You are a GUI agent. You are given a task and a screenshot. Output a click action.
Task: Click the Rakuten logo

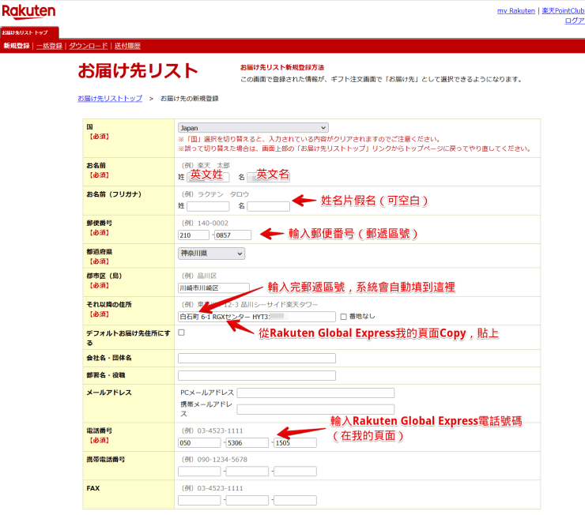(x=28, y=12)
